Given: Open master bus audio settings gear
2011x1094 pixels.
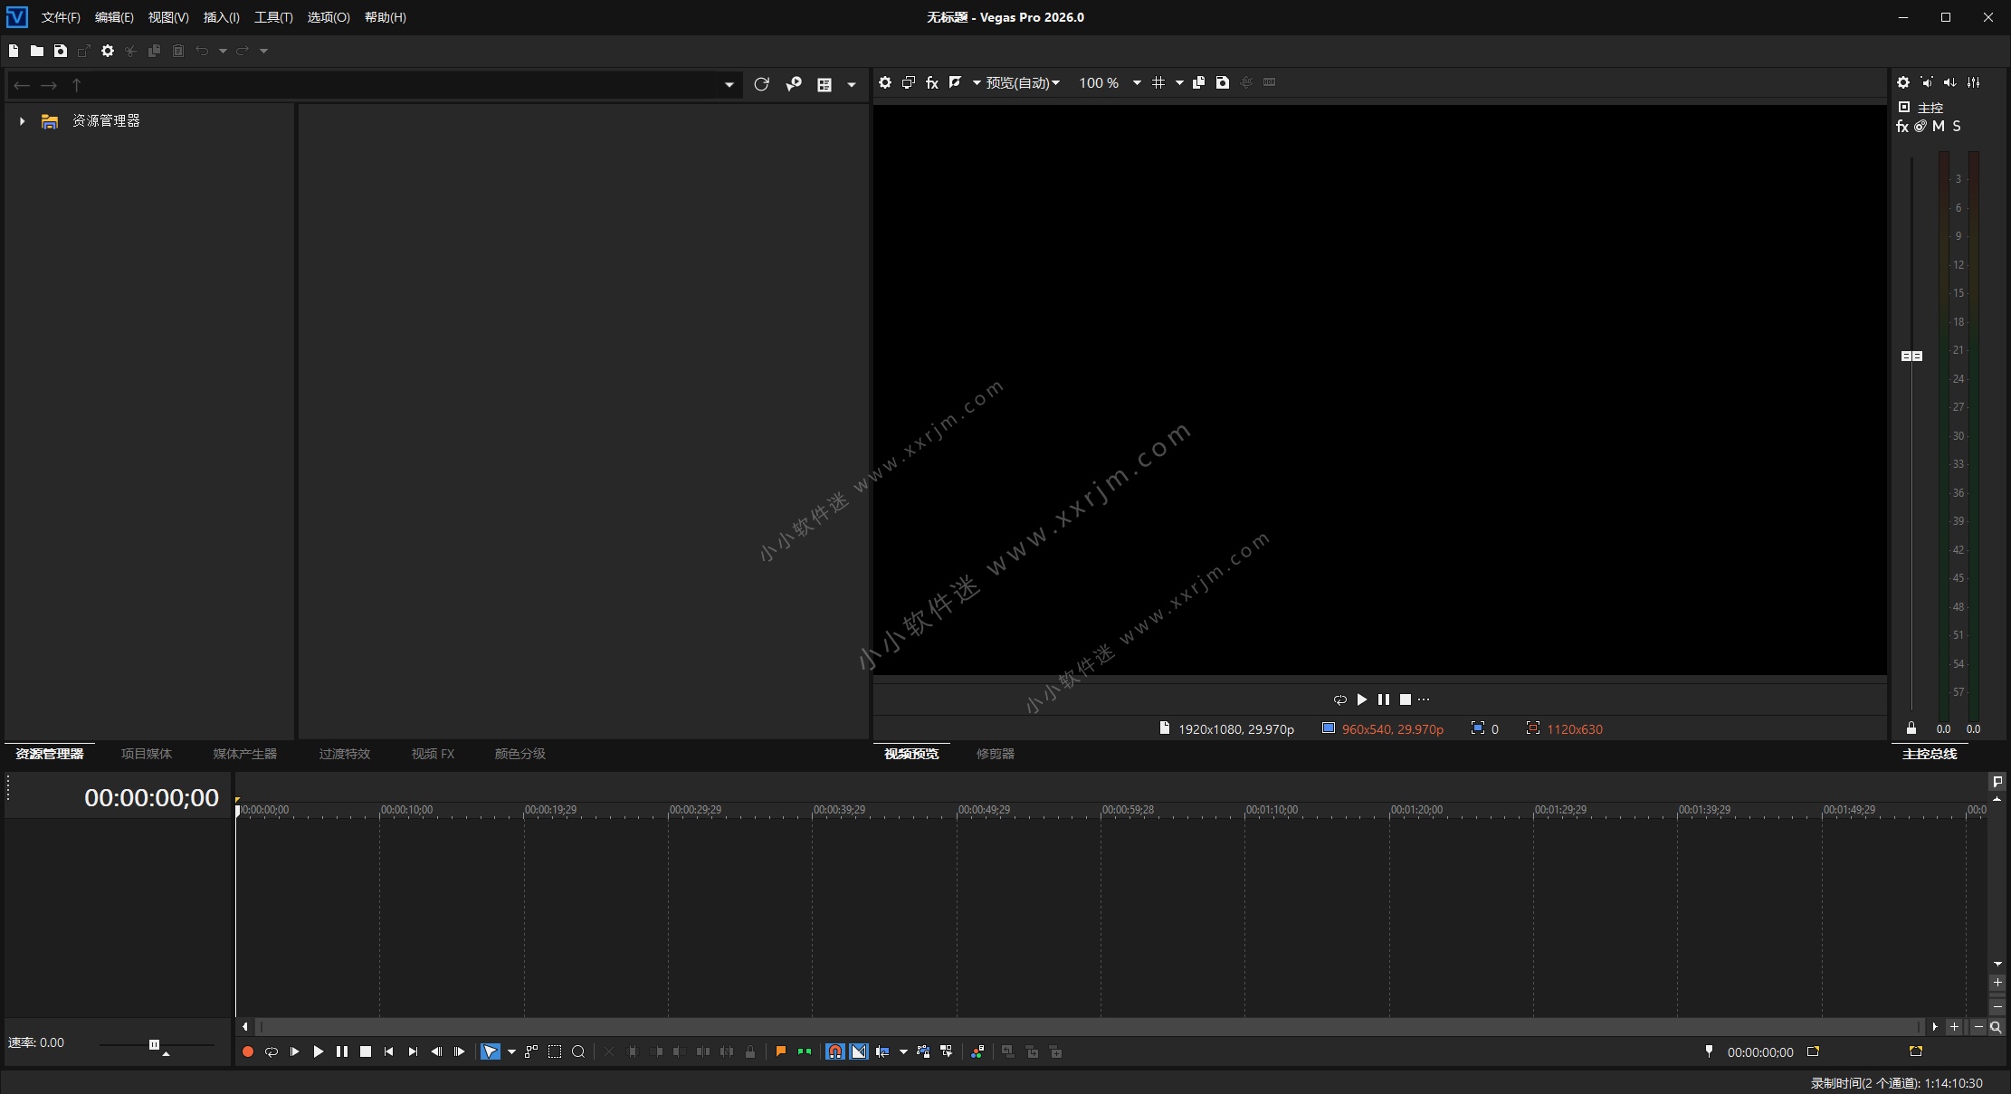Looking at the screenshot, I should coord(1903,82).
